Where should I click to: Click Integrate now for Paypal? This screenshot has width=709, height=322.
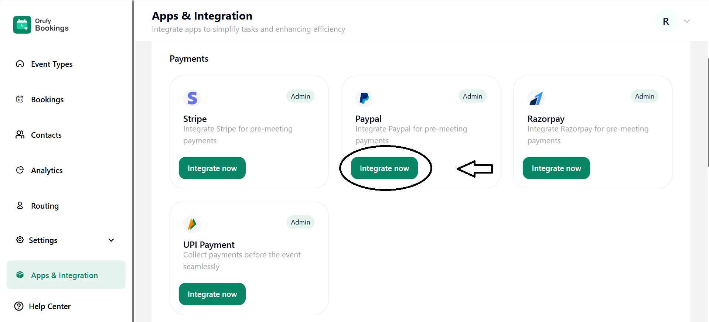coord(384,168)
